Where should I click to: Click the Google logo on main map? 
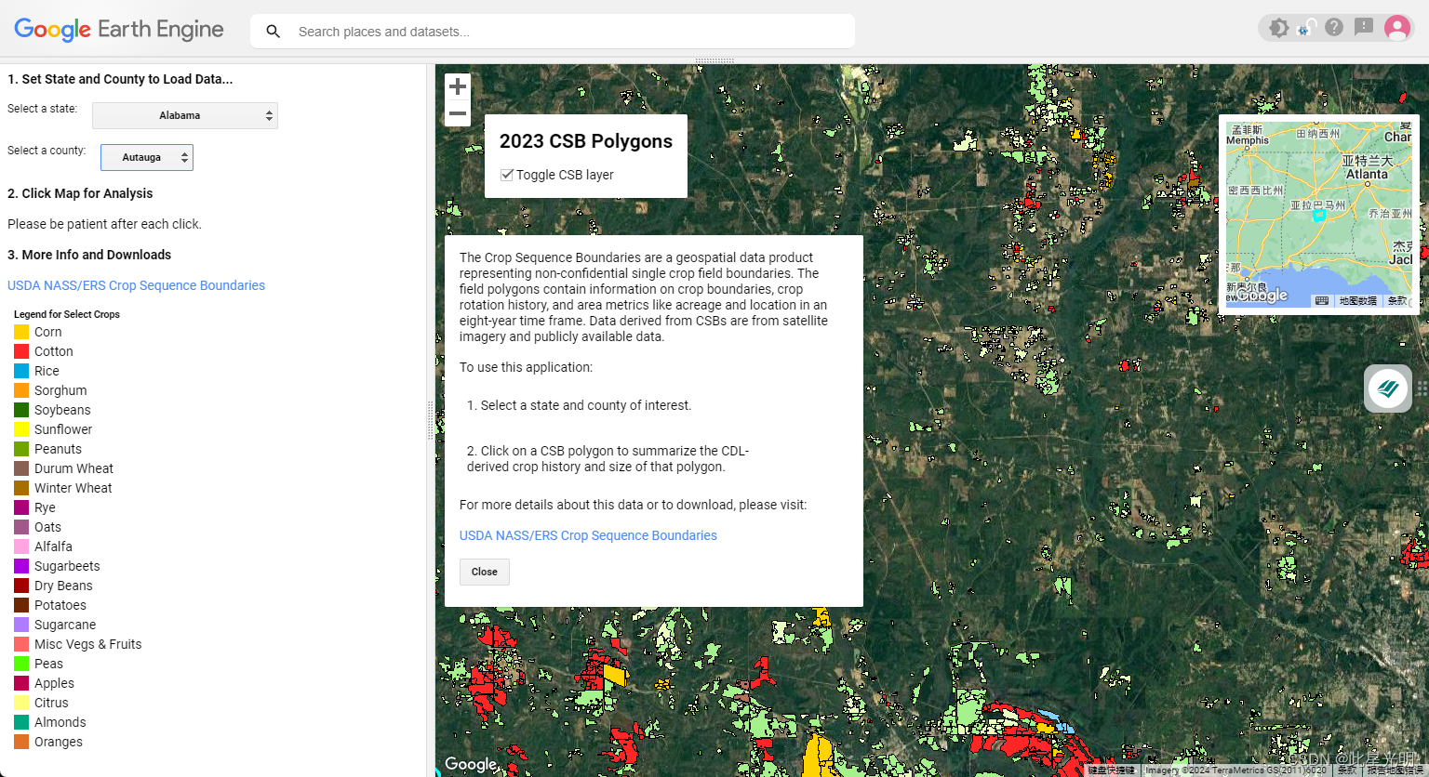click(471, 764)
